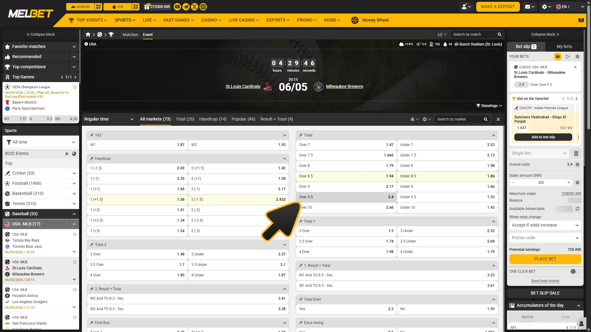Go to home via breadcrumb house icon

(x=88, y=34)
